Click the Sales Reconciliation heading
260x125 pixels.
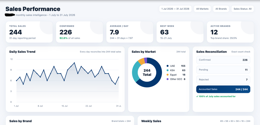click(x=212, y=52)
